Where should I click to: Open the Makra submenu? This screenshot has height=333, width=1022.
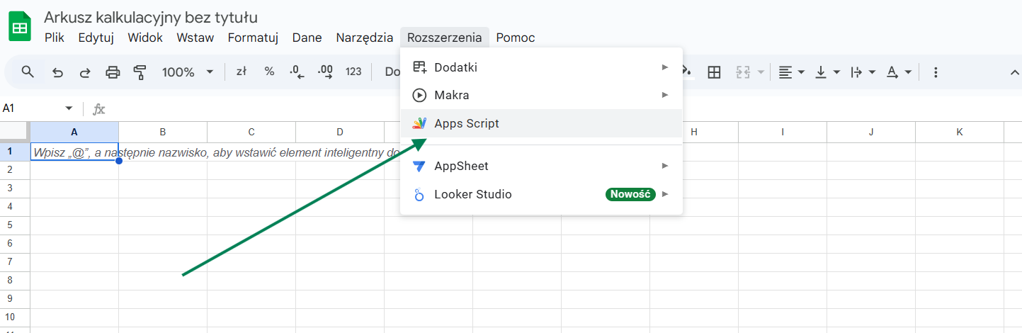(x=452, y=95)
